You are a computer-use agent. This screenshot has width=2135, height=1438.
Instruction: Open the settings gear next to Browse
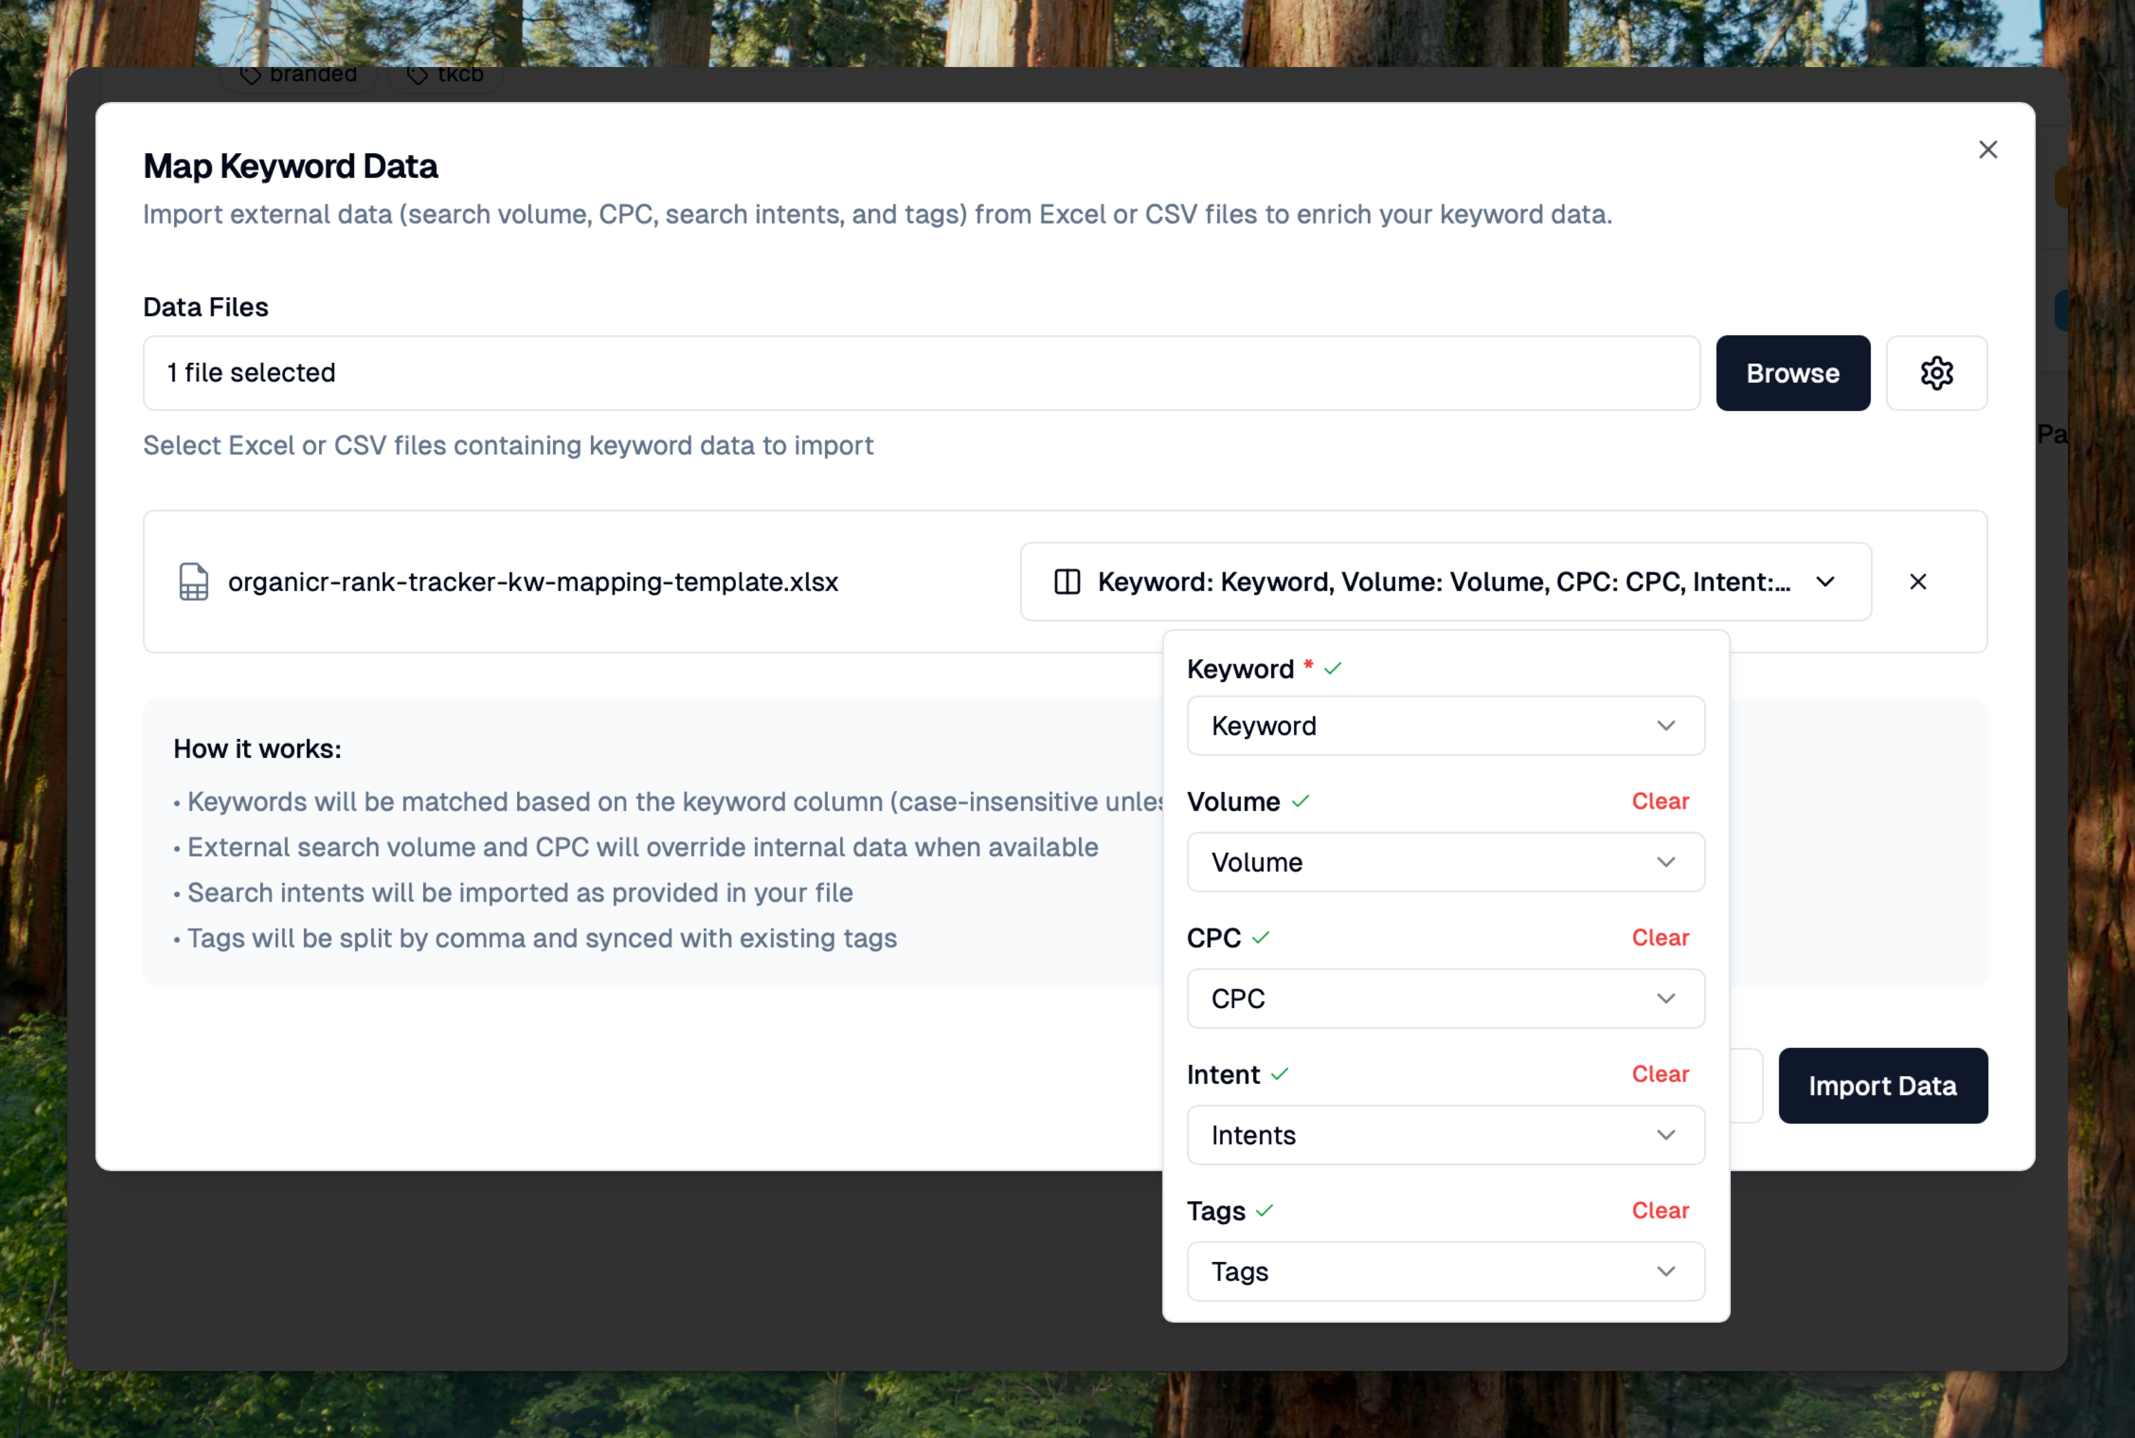[x=1936, y=373]
